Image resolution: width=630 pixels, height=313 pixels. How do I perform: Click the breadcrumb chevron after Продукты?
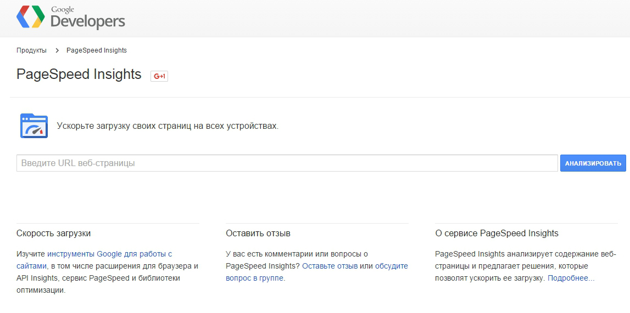click(57, 50)
